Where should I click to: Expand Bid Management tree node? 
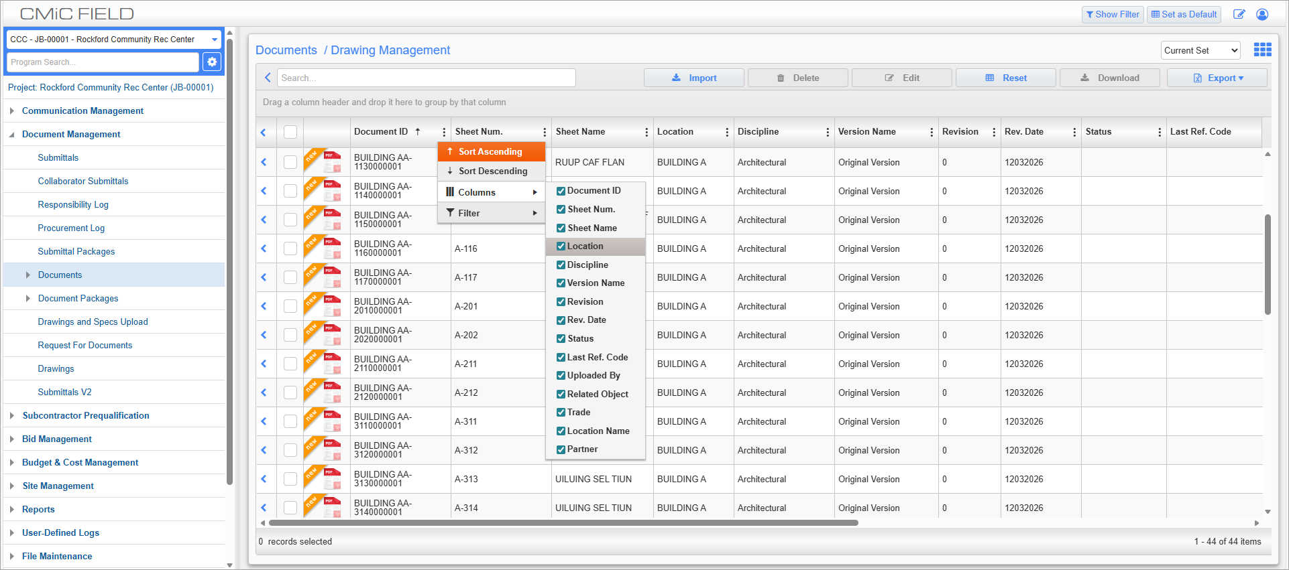coord(12,439)
